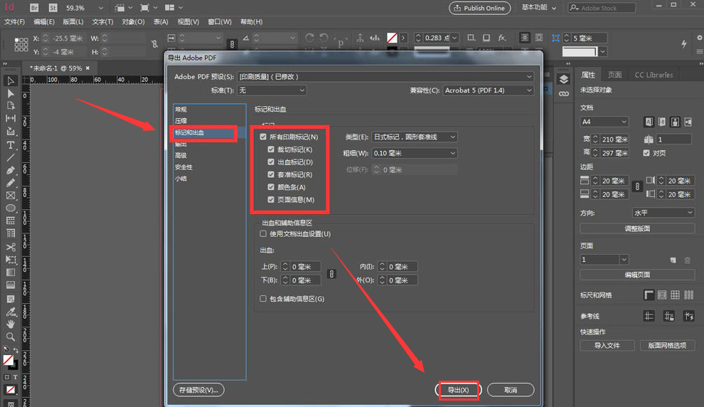Select the Pen tool

[x=11, y=170]
